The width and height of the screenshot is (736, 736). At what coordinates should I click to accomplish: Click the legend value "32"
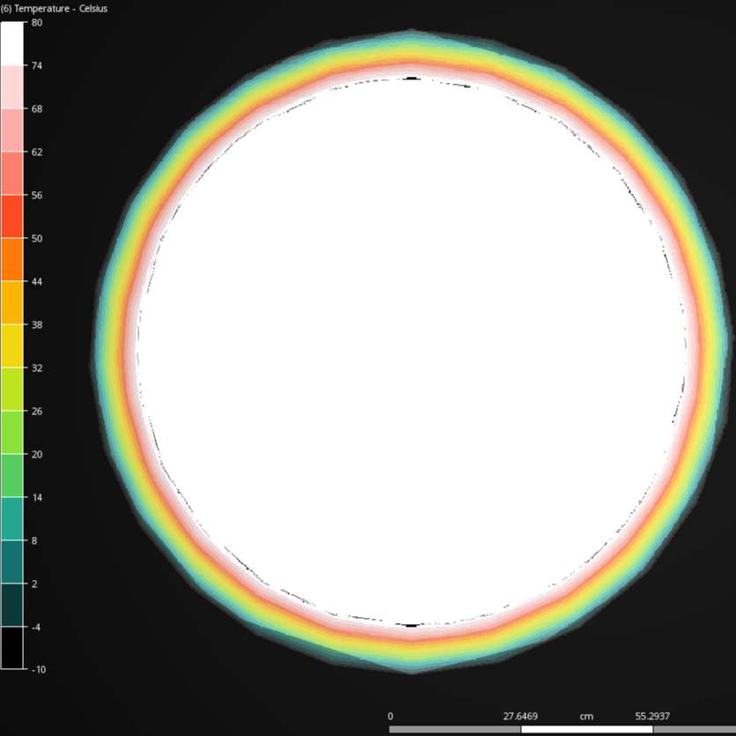coord(37,368)
